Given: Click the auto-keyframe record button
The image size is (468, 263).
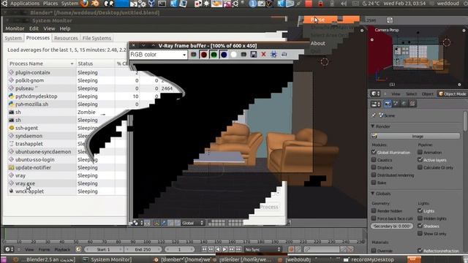Looking at the screenshot, I should coord(291,249).
